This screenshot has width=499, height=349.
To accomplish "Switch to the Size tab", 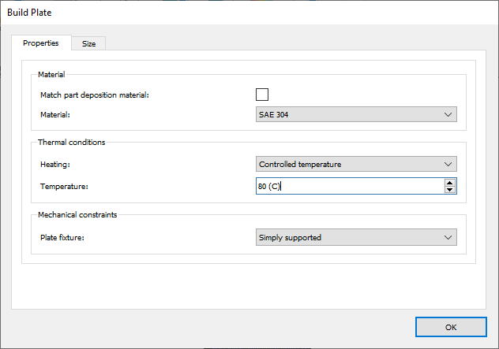I will coord(88,44).
